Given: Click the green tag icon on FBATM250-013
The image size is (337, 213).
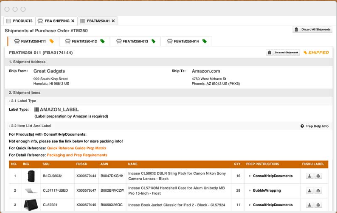Looking at the screenshot, I should (153, 41).
